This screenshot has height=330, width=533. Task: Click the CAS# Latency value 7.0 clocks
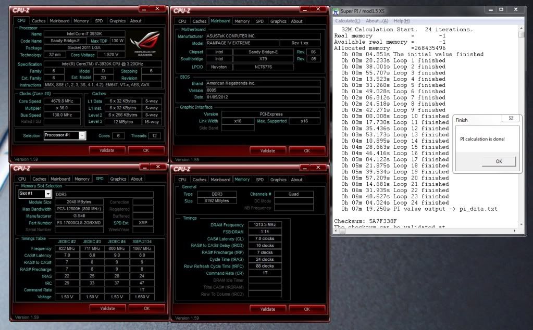pos(265,238)
